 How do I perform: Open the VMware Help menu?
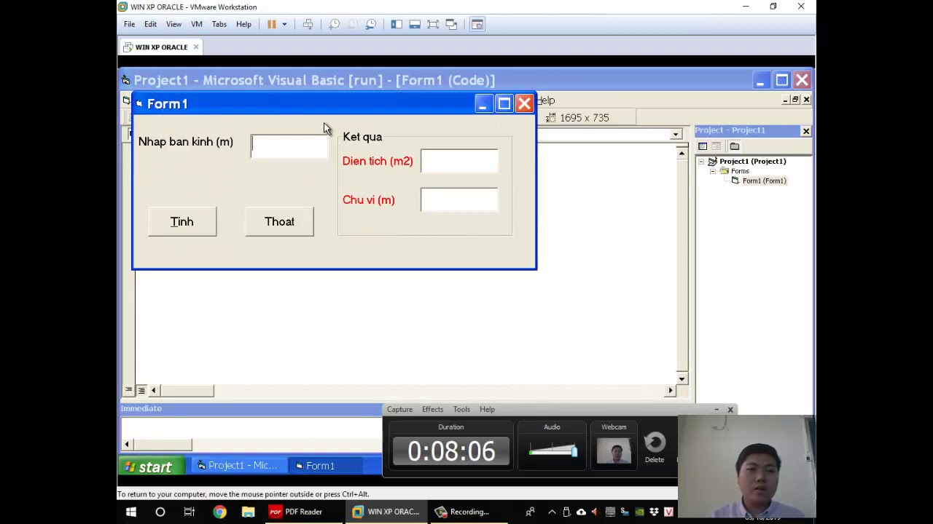click(x=243, y=24)
